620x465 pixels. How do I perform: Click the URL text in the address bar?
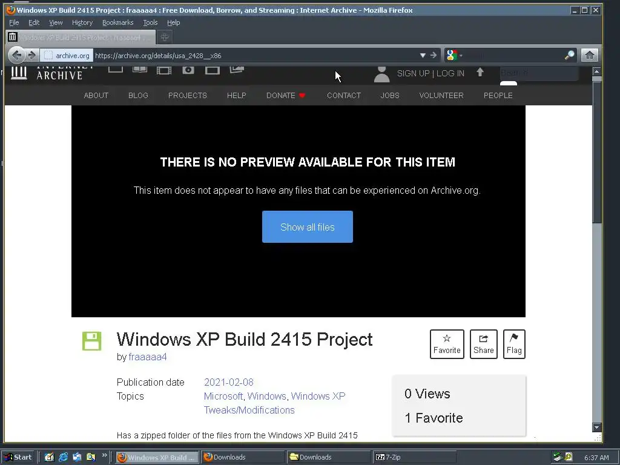[158, 55]
